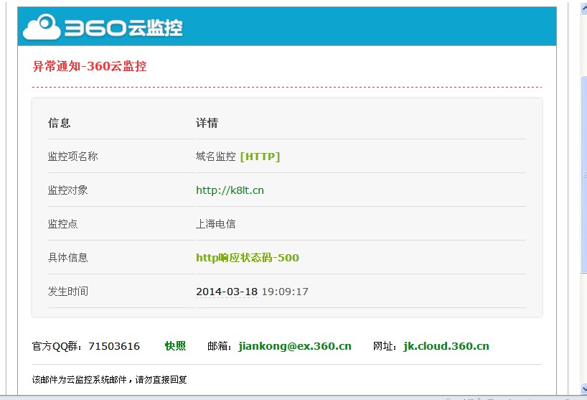Screen dimensions: 587x400
Task: Click the 360云监控 banner title text
Action: coord(123,28)
